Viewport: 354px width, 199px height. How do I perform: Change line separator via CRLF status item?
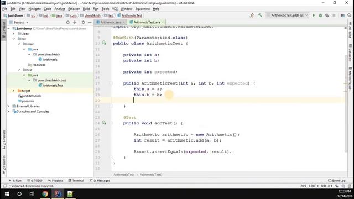314,186
